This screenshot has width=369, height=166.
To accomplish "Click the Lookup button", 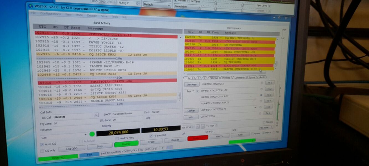I will tap(191, 110).
